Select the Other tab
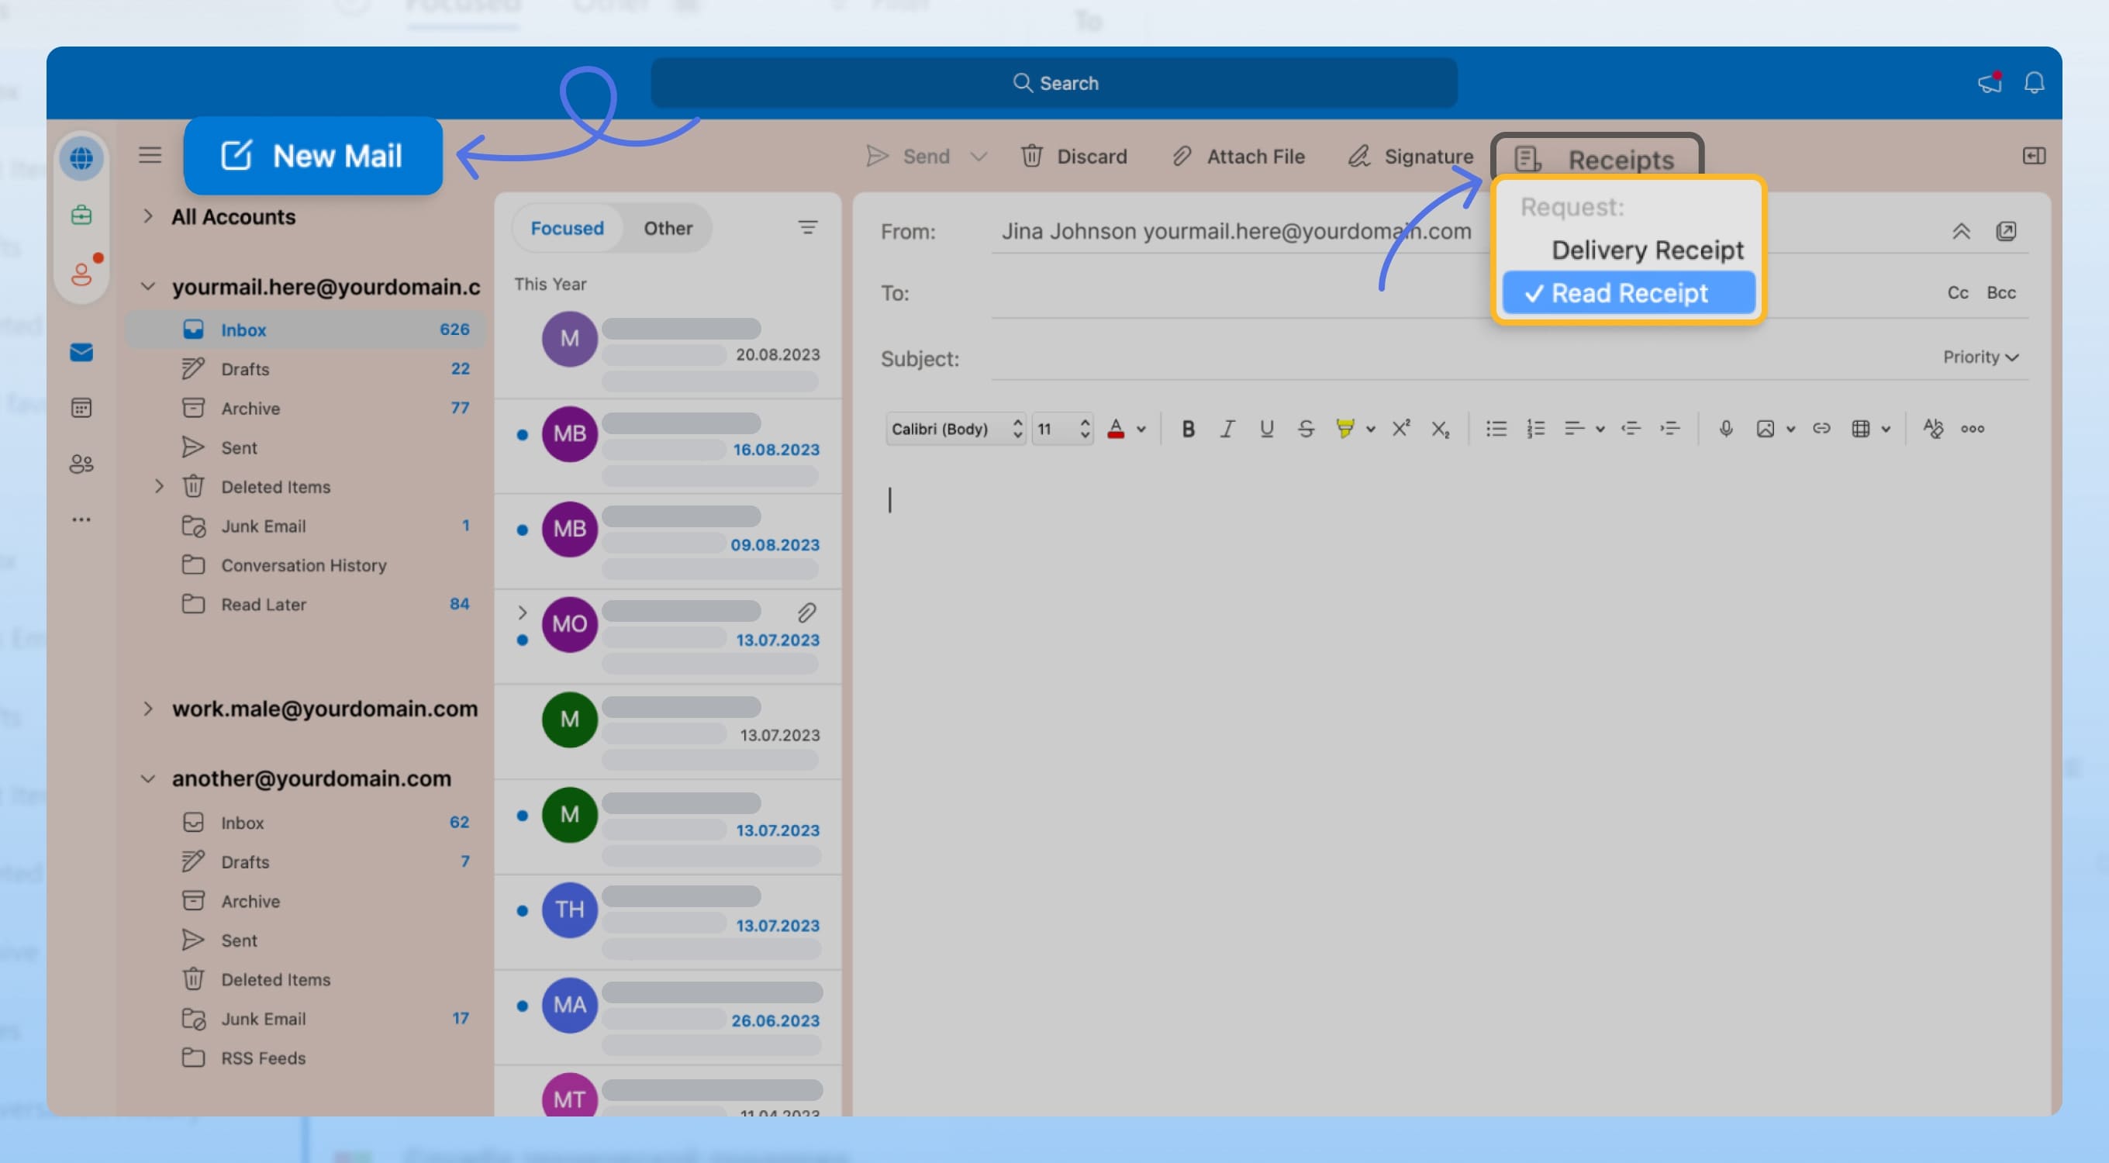Viewport: 2109px width, 1163px height. 666,228
